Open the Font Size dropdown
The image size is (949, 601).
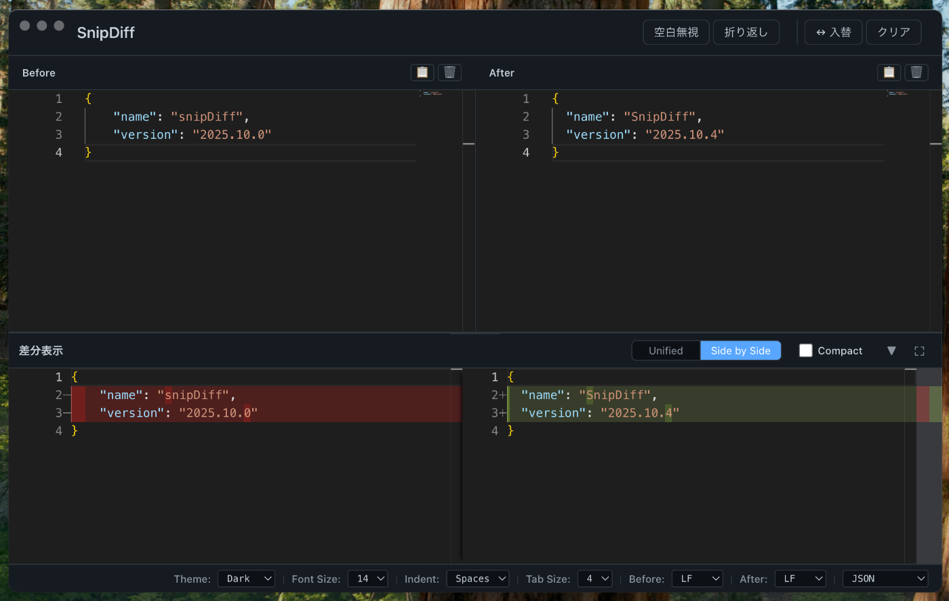[x=367, y=579]
